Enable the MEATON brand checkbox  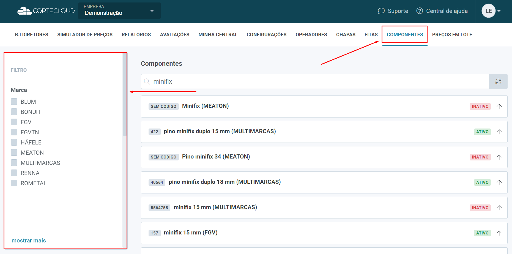[x=14, y=152]
